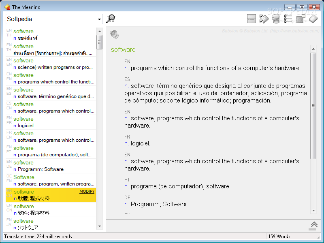This screenshot has height=243, width=324.
Task: Click the FR definition 'logiciel.'
Action: point(137,143)
